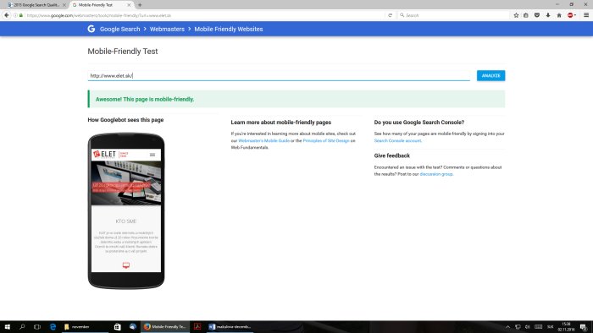Open the hamburger menu in the phone preview

[152, 155]
